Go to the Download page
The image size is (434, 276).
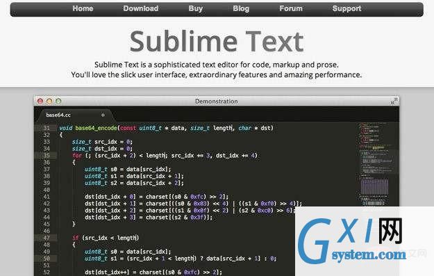[140, 8]
